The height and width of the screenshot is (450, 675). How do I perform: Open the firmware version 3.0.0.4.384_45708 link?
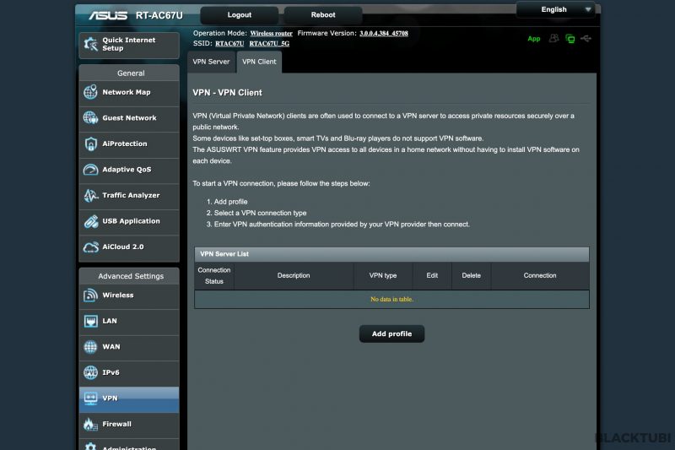[384, 34]
